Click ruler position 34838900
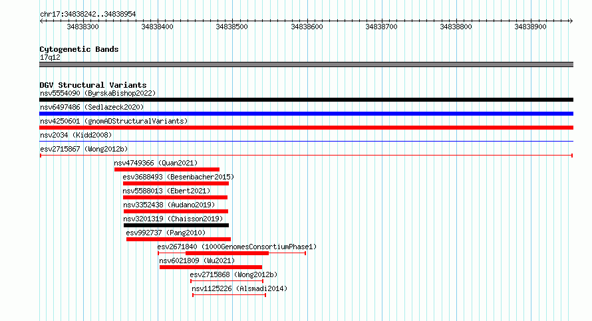Viewport: 592px width, 321px height. click(x=530, y=27)
